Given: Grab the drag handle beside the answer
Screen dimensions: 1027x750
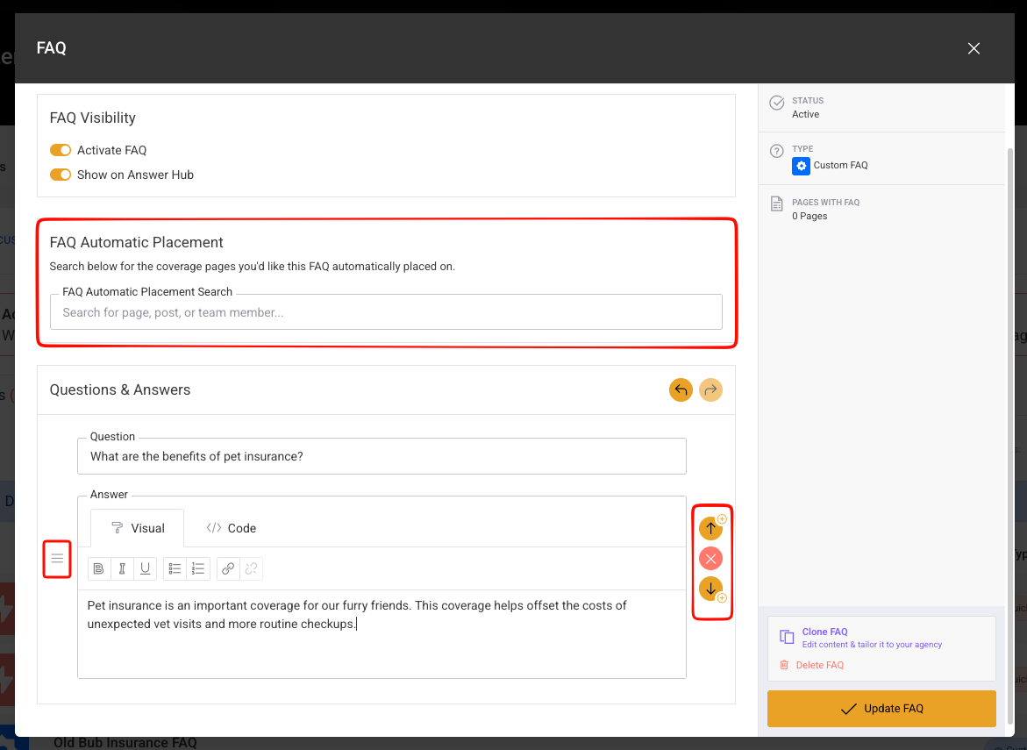Looking at the screenshot, I should click(57, 559).
